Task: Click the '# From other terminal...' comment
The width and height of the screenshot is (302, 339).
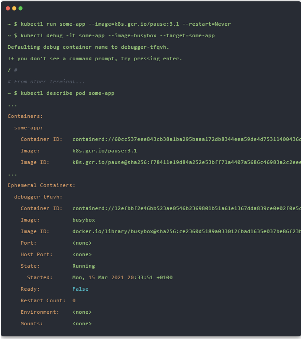Action: (x=46, y=82)
